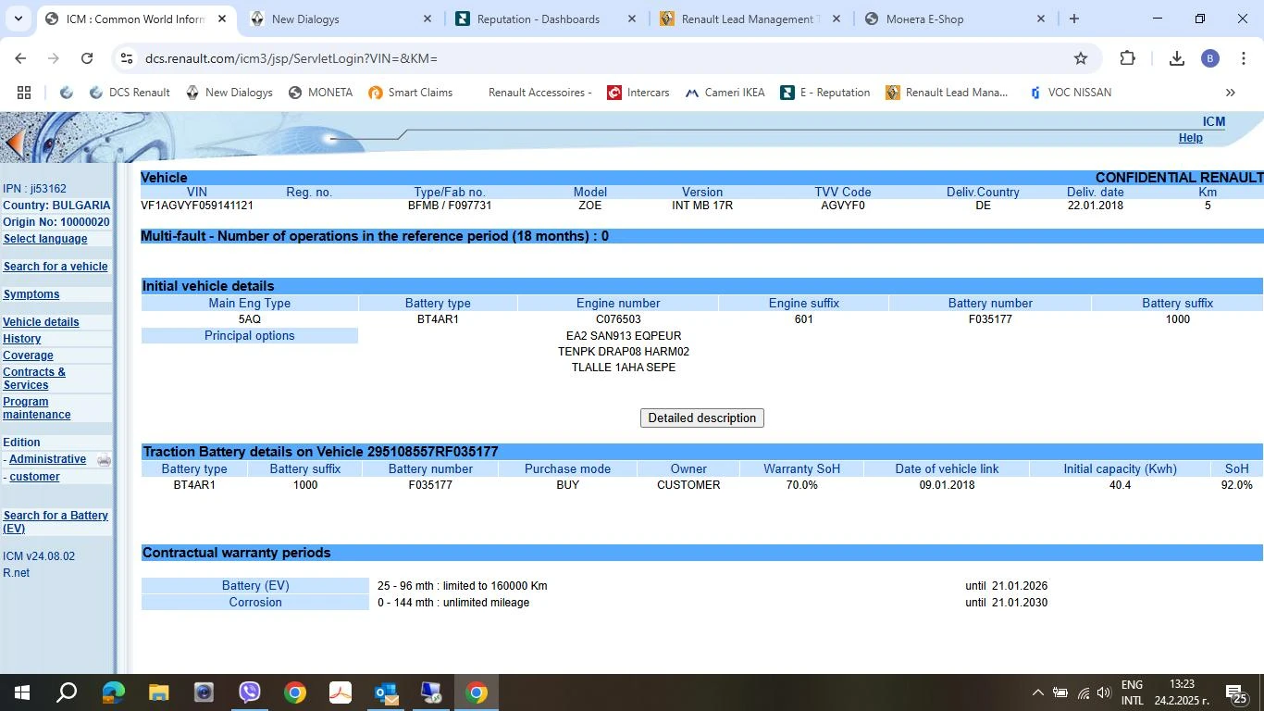Open File Explorer from the taskbar
Image resolution: width=1264 pixels, height=711 pixels.
[x=158, y=692]
